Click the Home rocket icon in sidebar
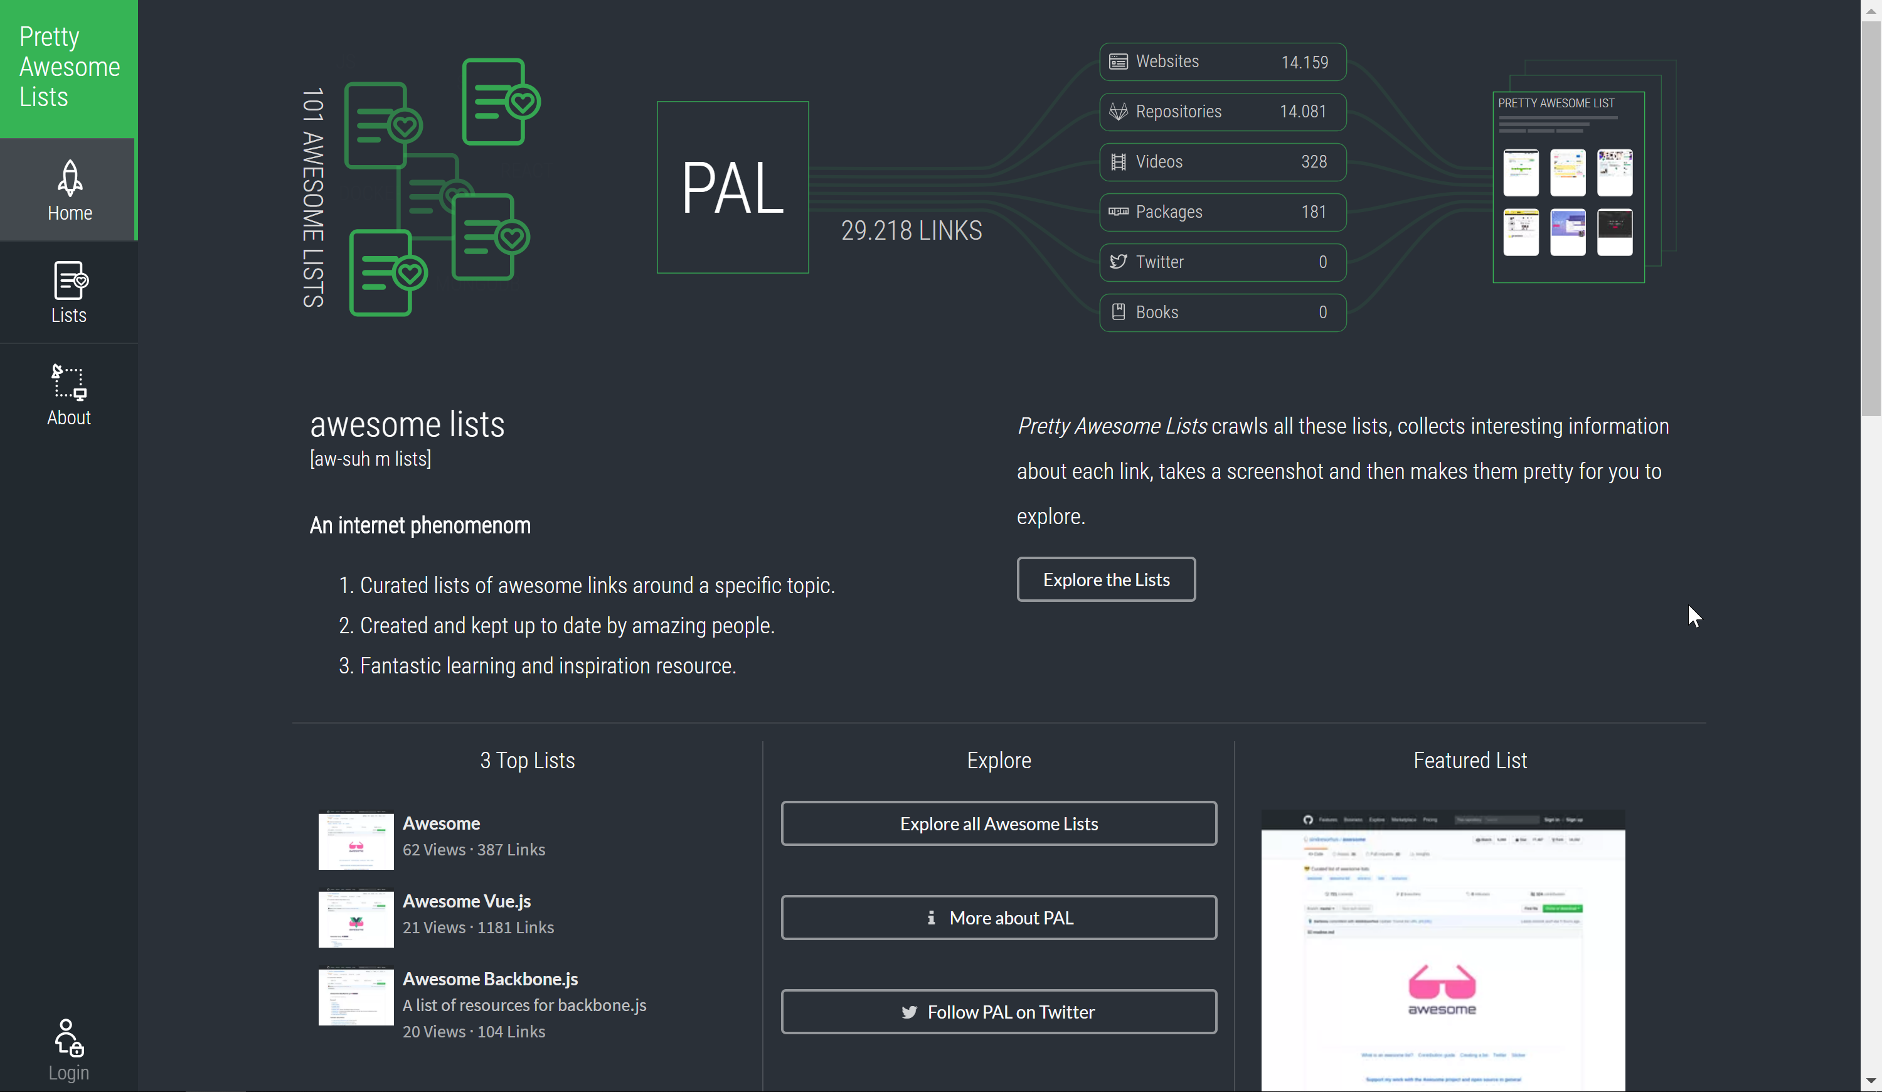 pos(70,177)
